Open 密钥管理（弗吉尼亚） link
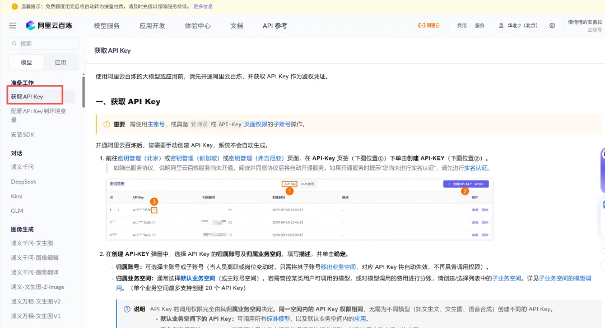The height and width of the screenshot is (328, 605). [x=256, y=158]
